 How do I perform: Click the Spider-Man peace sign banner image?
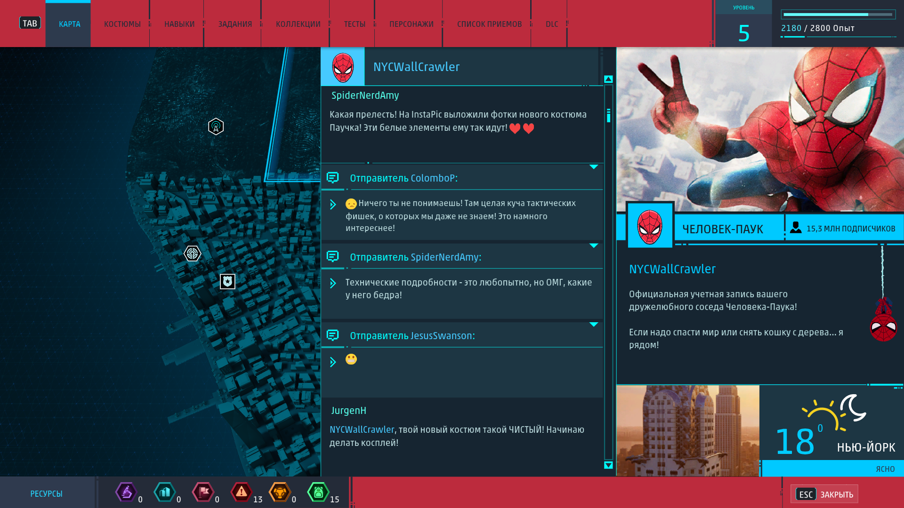[760, 129]
